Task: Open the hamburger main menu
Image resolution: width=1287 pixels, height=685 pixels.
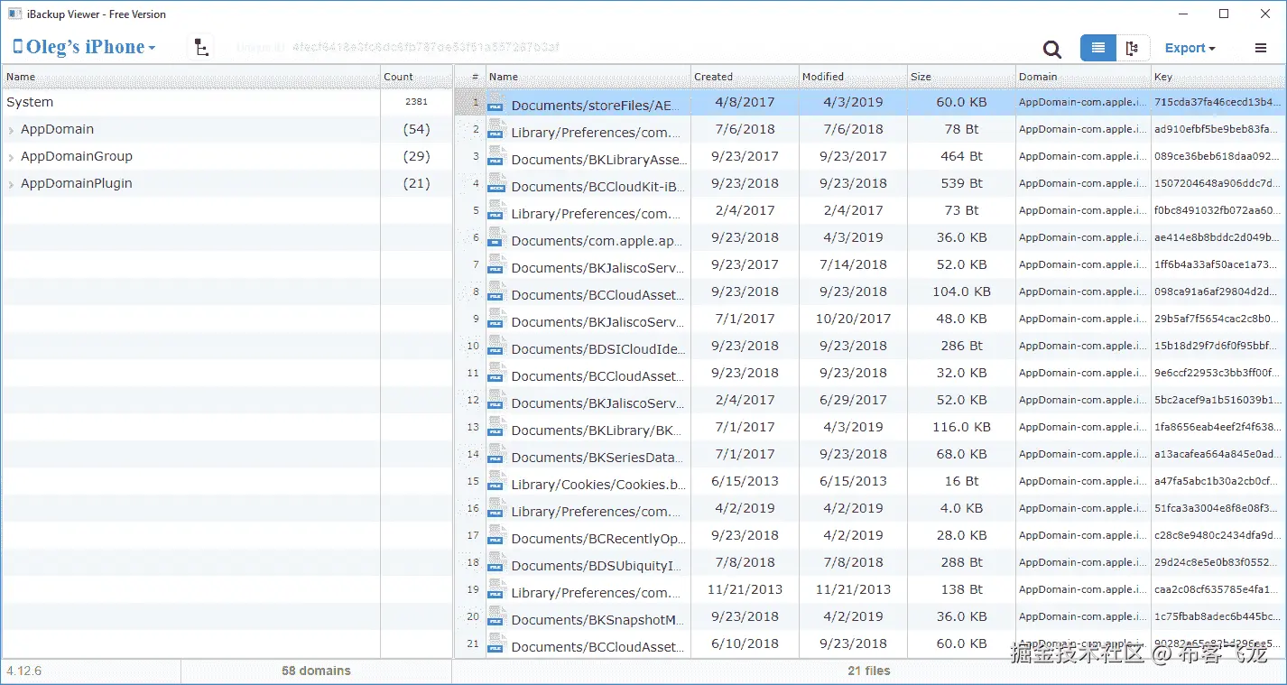Action: (1261, 48)
